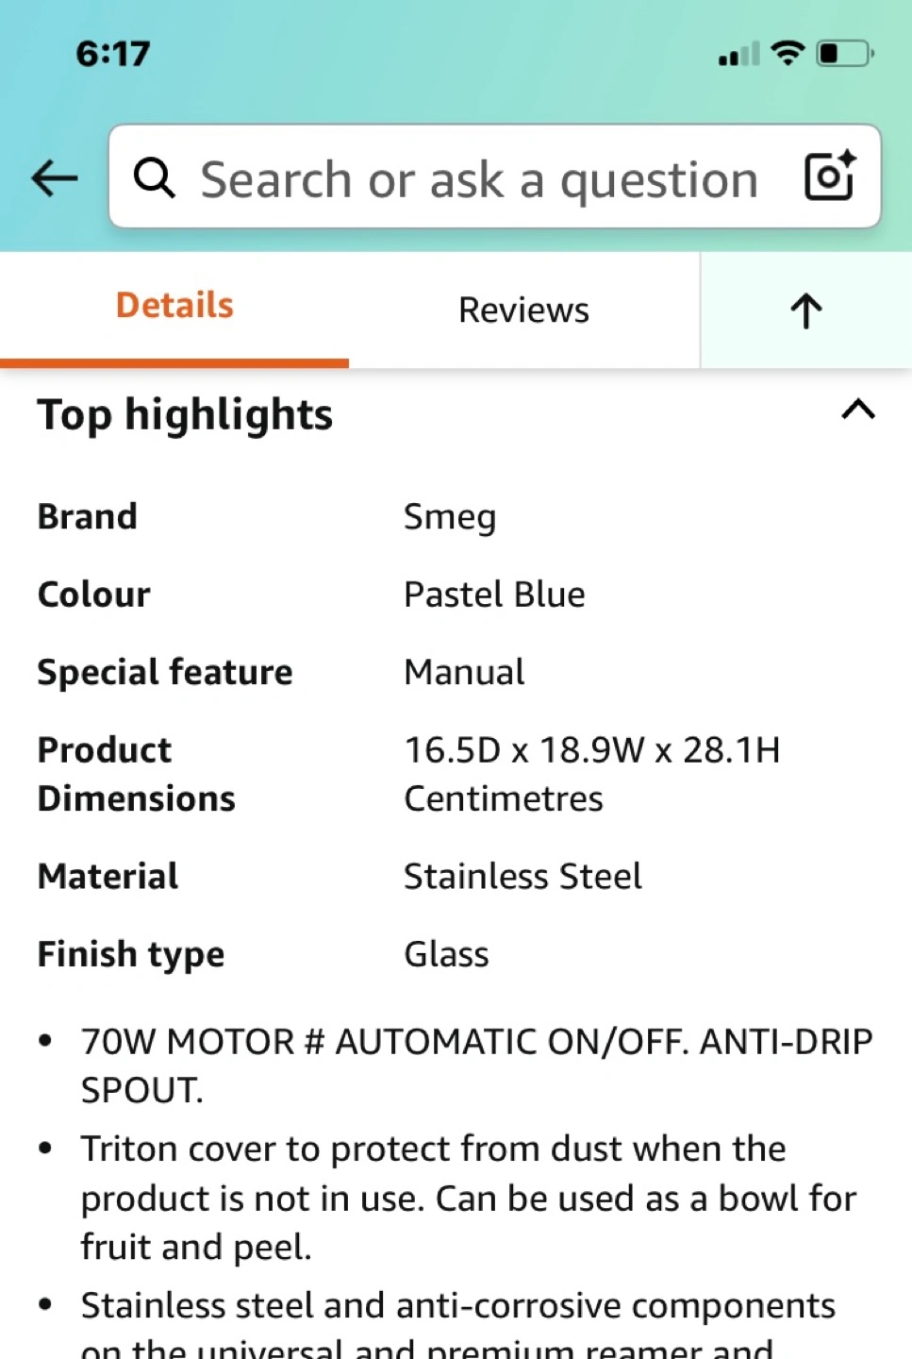Tap the 70W MOTOR bullet point

[x=476, y=1065]
